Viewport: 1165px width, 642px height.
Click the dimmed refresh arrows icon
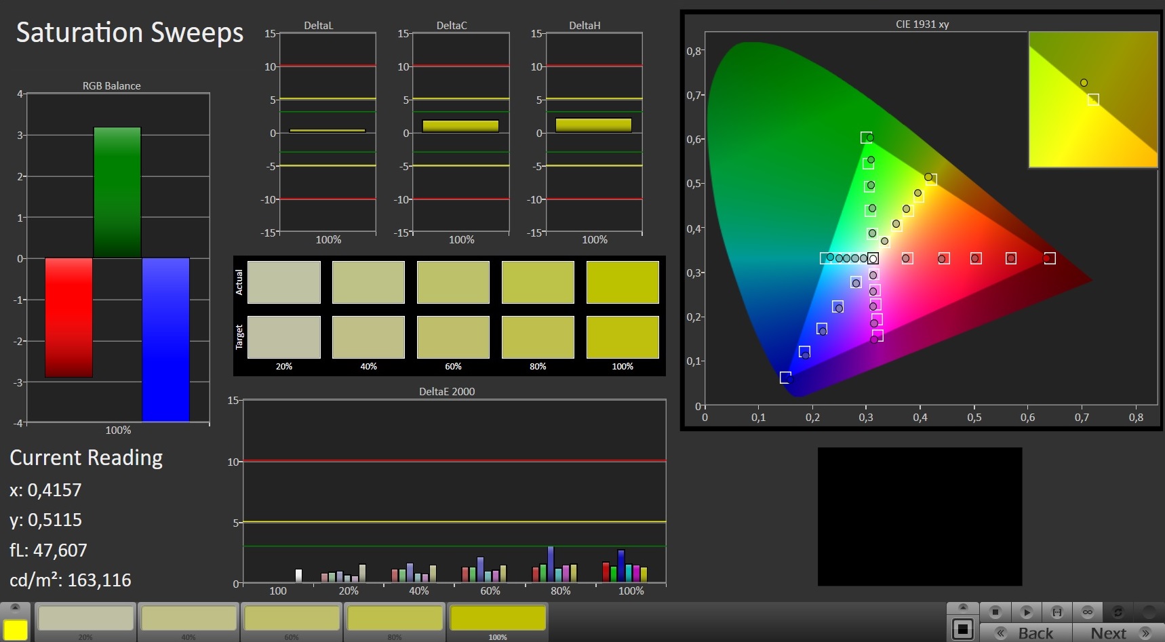coord(1118,611)
